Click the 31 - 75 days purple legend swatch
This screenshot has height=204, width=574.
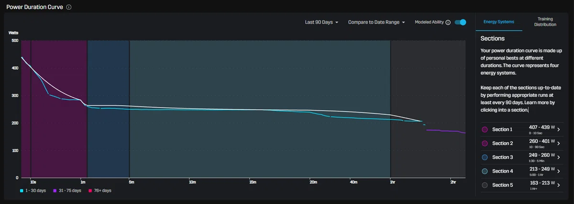[55, 191]
